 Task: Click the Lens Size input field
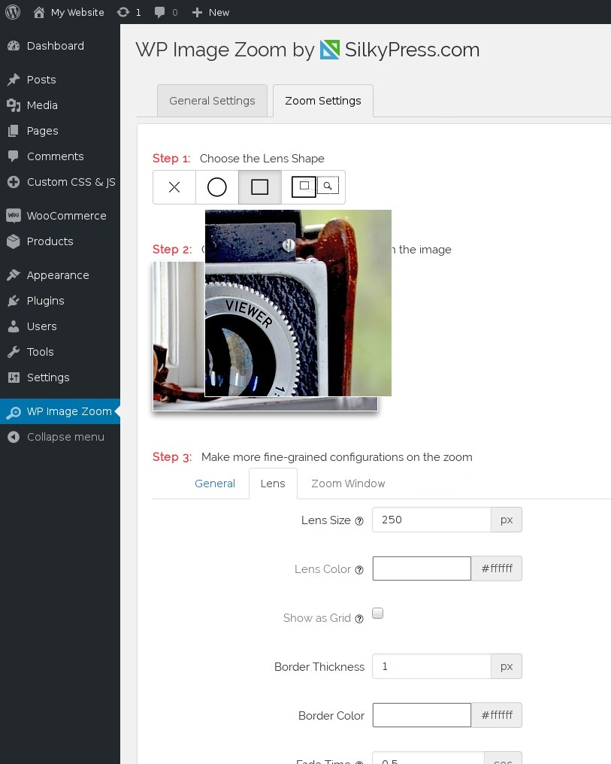coord(431,520)
